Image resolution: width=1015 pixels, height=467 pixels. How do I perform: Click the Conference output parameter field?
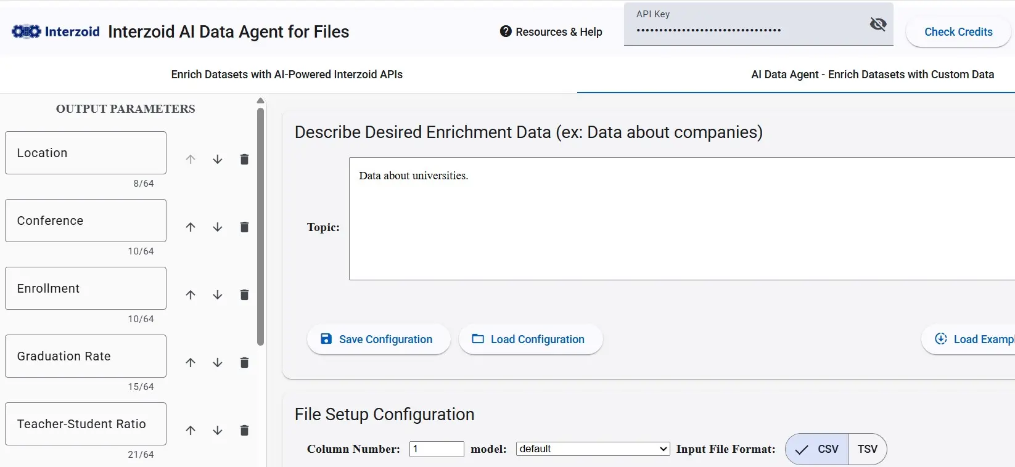(86, 221)
